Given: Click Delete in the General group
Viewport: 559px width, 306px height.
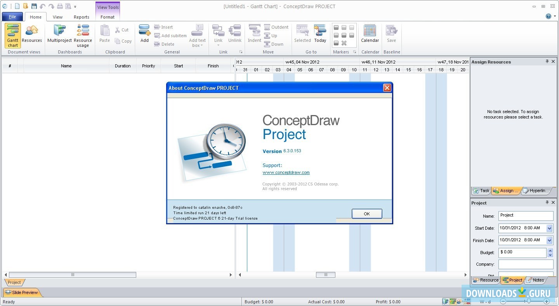Looking at the screenshot, I should [164, 44].
